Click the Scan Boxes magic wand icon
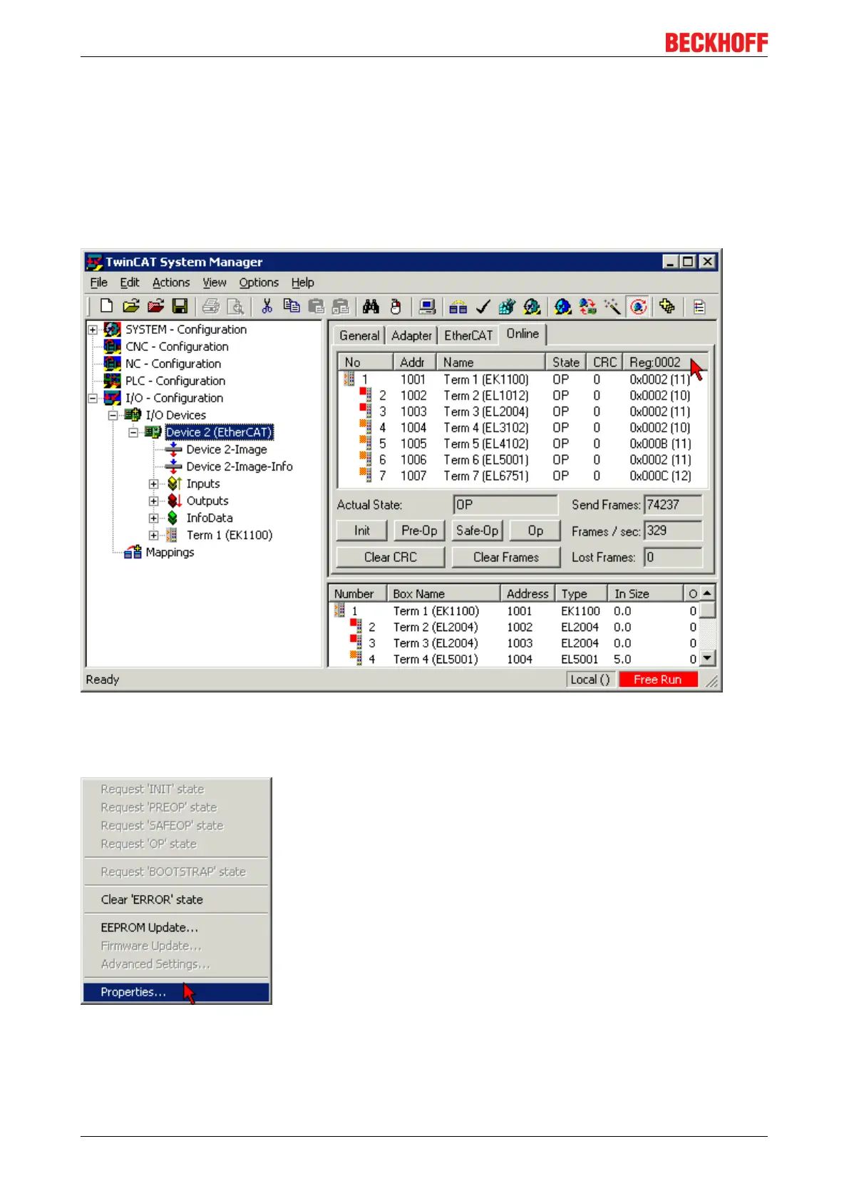 (612, 306)
